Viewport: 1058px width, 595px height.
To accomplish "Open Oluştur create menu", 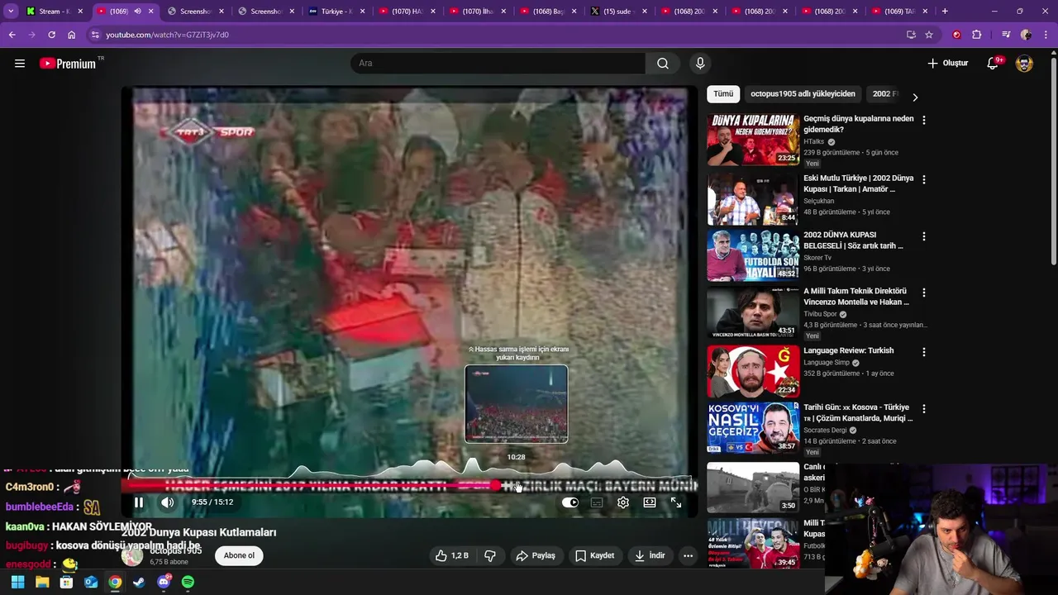I will (x=947, y=64).
